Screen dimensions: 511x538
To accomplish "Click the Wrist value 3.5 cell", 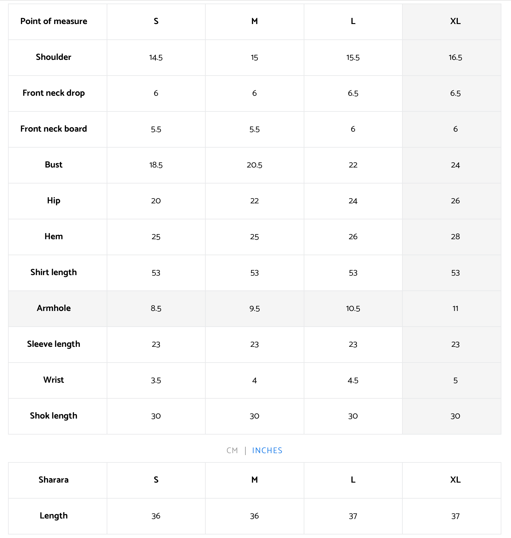I will pyautogui.click(x=156, y=380).
